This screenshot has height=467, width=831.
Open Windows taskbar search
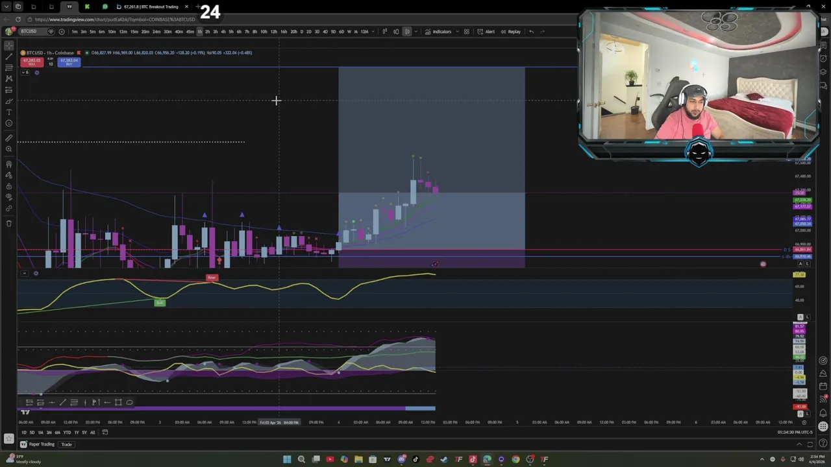click(301, 459)
